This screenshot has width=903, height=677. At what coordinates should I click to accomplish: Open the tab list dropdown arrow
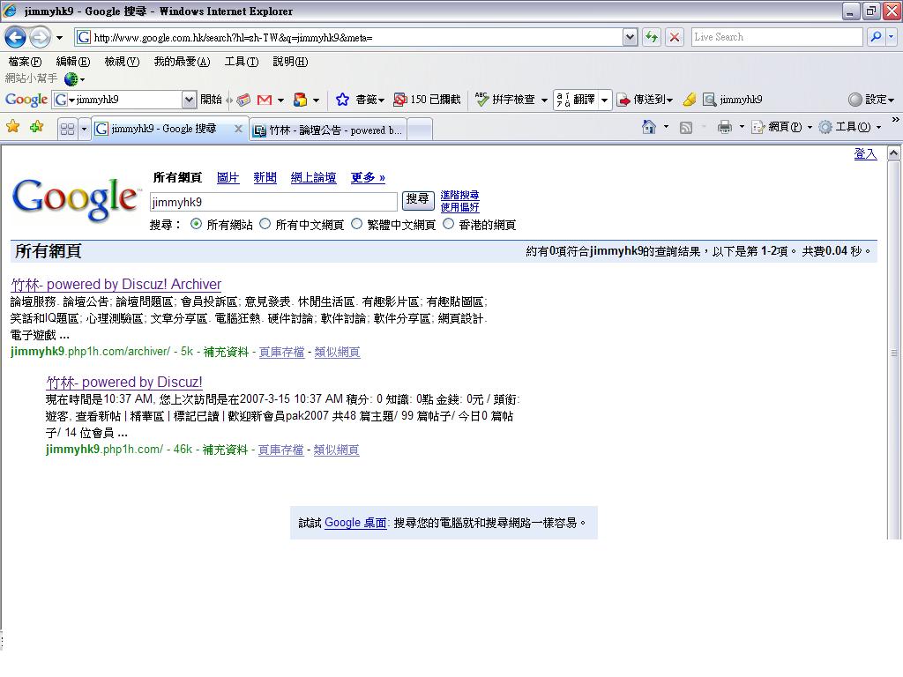point(84,129)
